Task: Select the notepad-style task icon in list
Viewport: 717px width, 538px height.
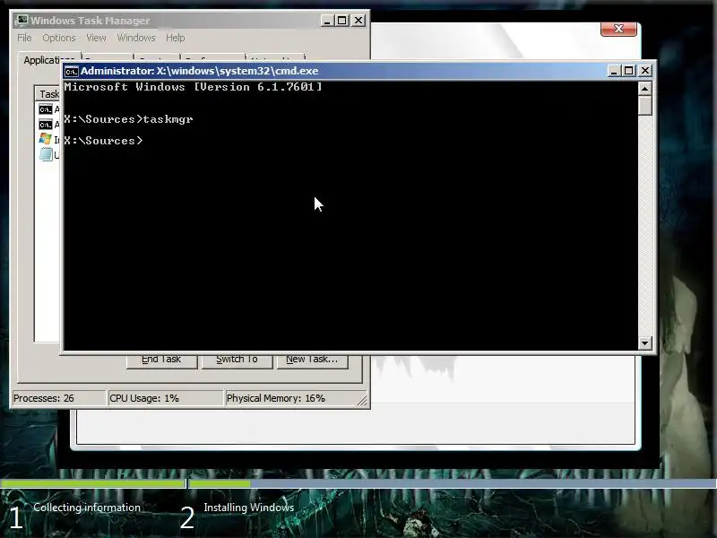Action: (x=46, y=154)
